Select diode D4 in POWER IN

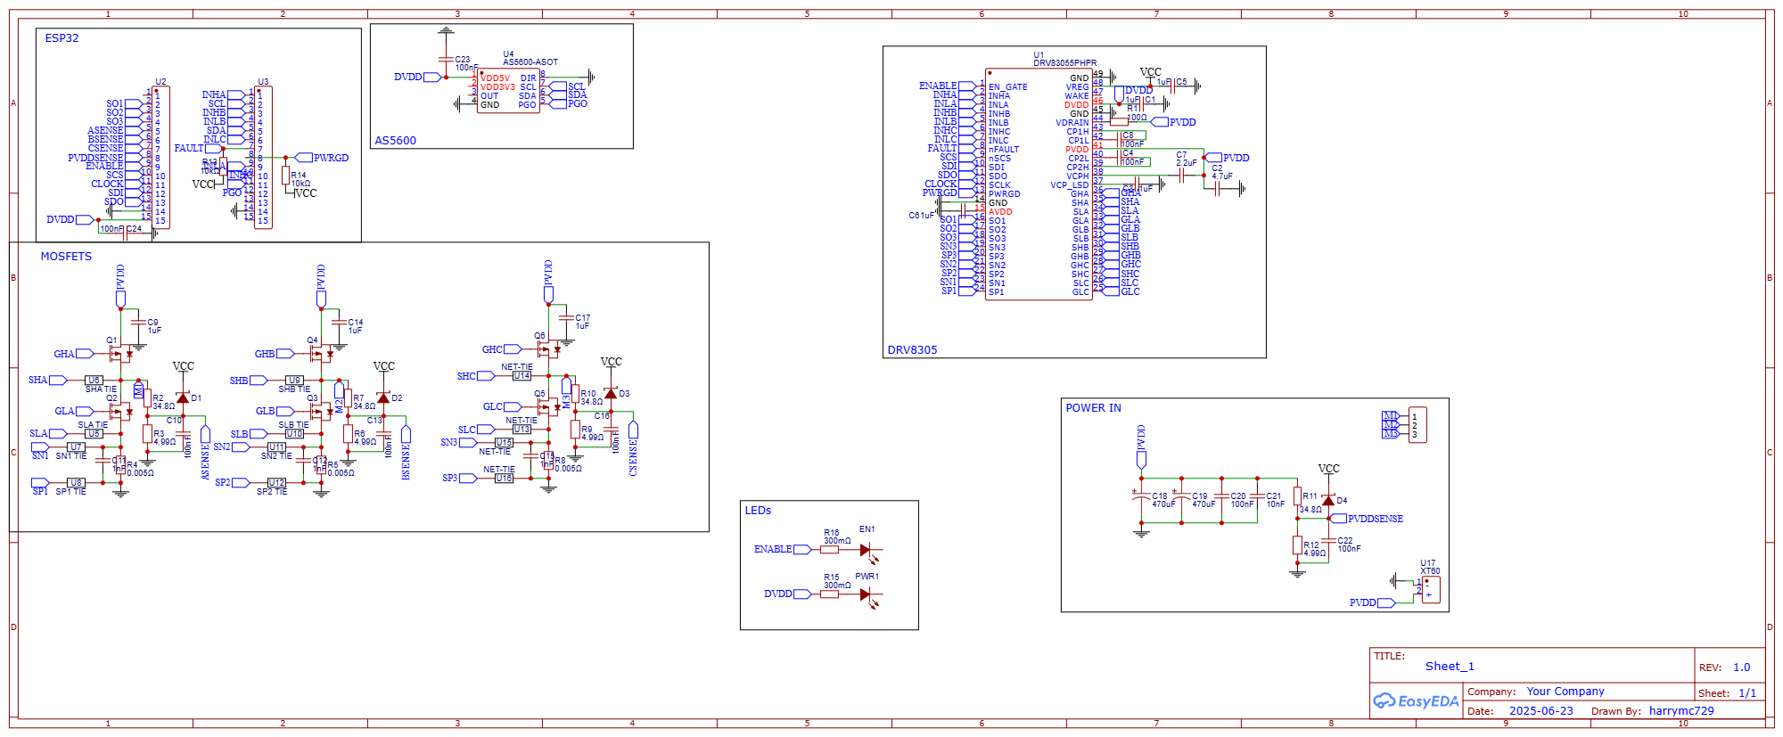point(1328,501)
